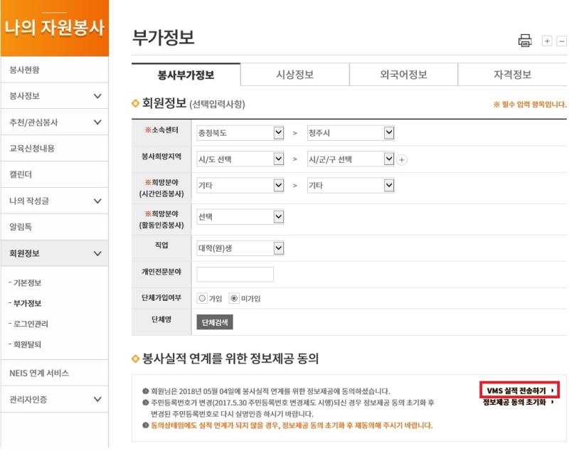This screenshot has height=451, width=569.
Task: Select the 가입 radio button
Action: (202, 299)
